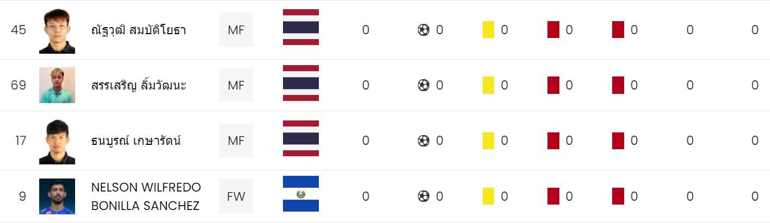Open Nelson Wilfredo Bonilla Sanchez profile
Image resolution: width=770 pixels, height=223 pixels.
pos(146,196)
